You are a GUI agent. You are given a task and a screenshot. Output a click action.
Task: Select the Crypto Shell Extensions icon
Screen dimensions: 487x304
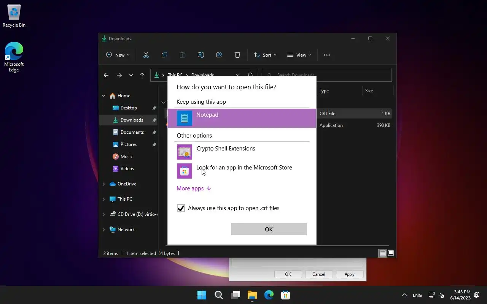point(185,152)
